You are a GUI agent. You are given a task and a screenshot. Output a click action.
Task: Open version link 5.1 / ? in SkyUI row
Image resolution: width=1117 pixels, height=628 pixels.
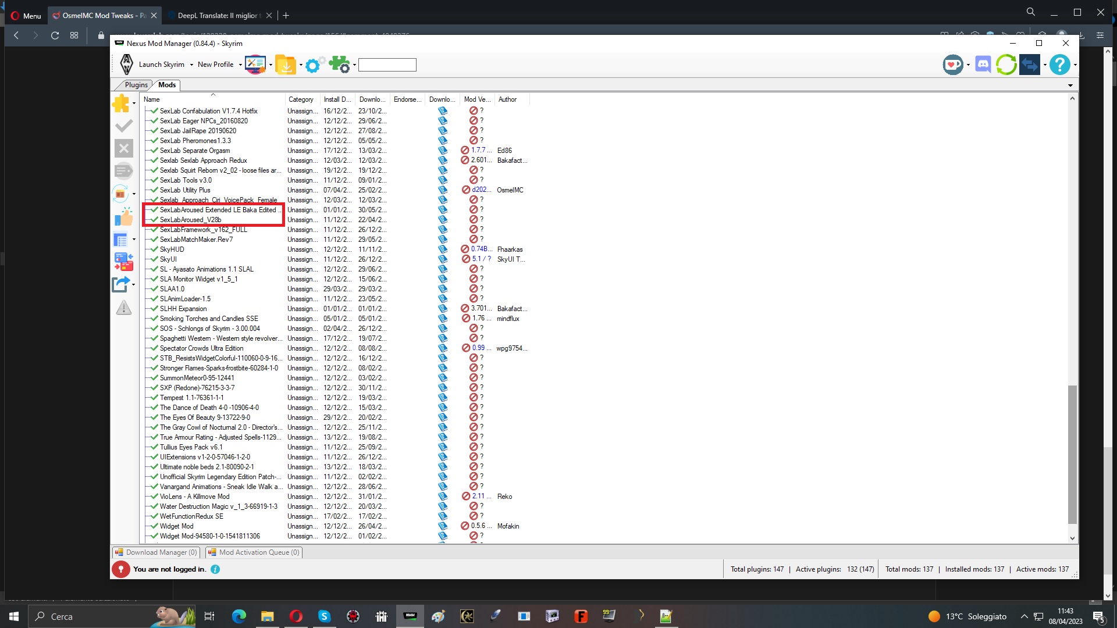pyautogui.click(x=481, y=259)
